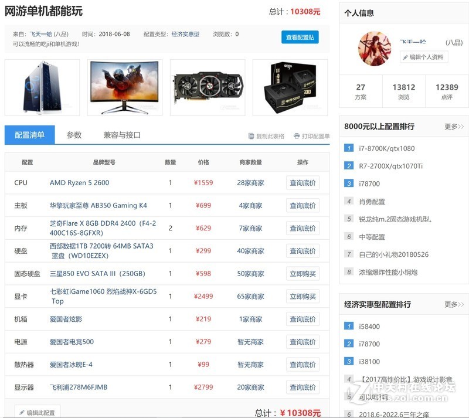The width and height of the screenshot is (469, 418).
Task: Open the user avatar image
Action: (375, 49)
